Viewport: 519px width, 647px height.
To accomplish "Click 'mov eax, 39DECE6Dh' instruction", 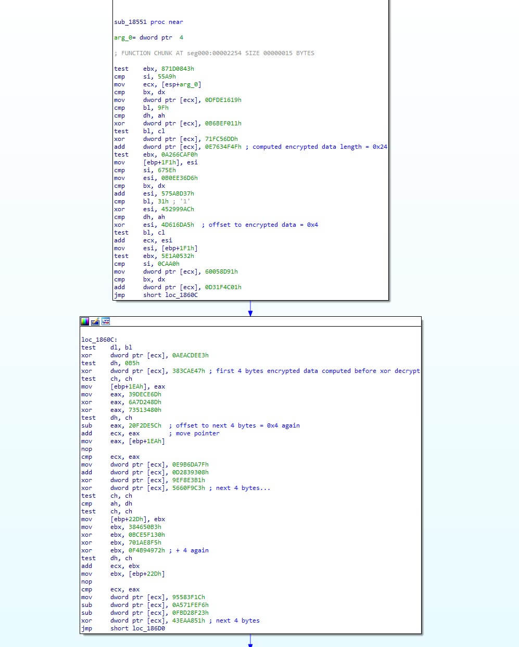I will (121, 394).
